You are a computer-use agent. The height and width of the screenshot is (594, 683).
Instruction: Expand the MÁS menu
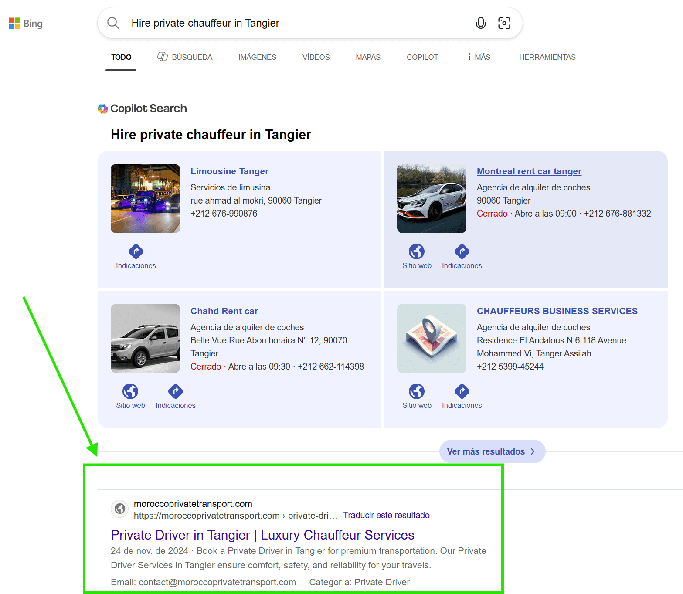[x=479, y=57]
